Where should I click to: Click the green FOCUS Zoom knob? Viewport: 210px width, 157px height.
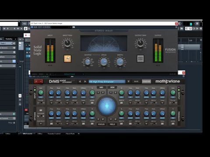click(x=92, y=113)
